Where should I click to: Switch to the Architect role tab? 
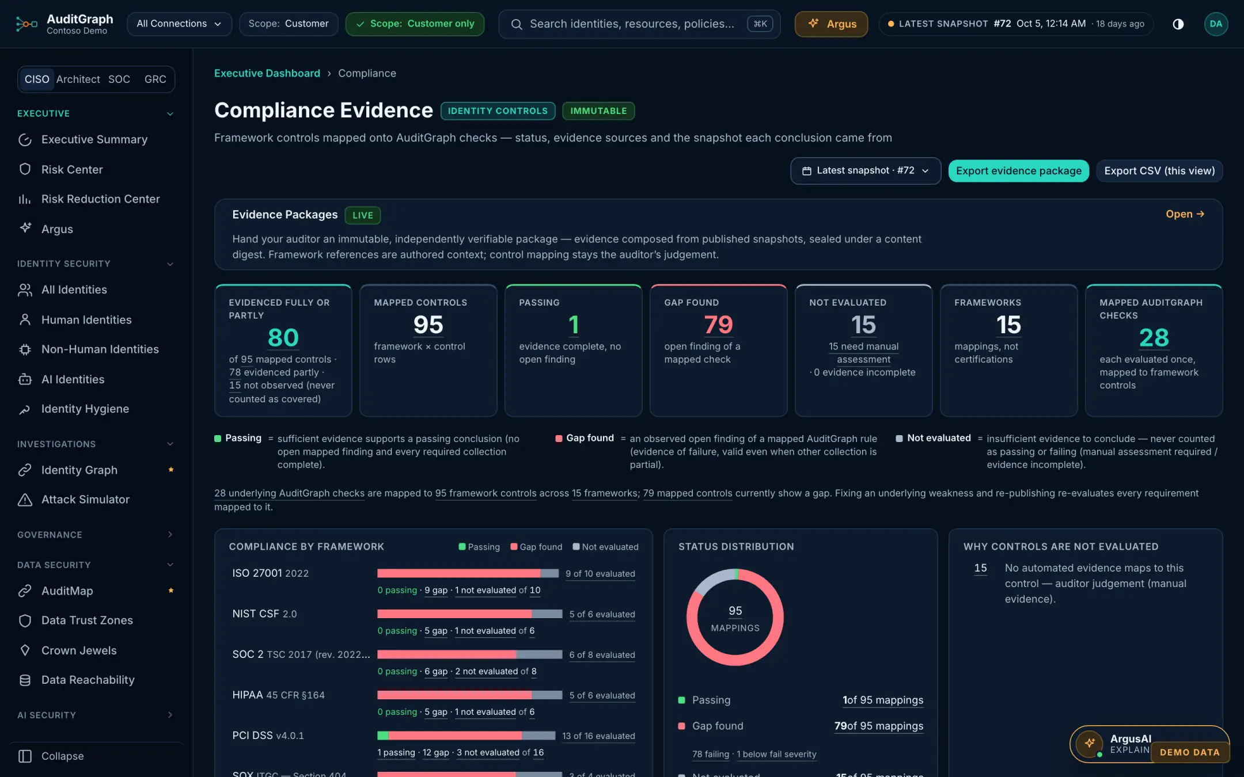[x=78, y=79]
